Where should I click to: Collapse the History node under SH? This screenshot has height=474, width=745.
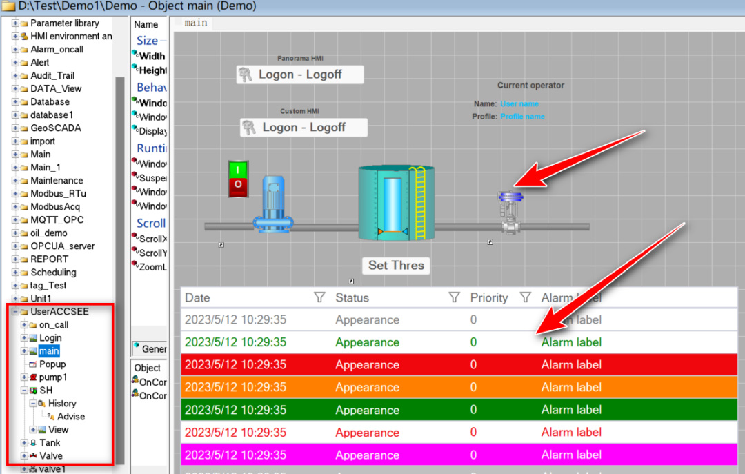[x=34, y=403]
